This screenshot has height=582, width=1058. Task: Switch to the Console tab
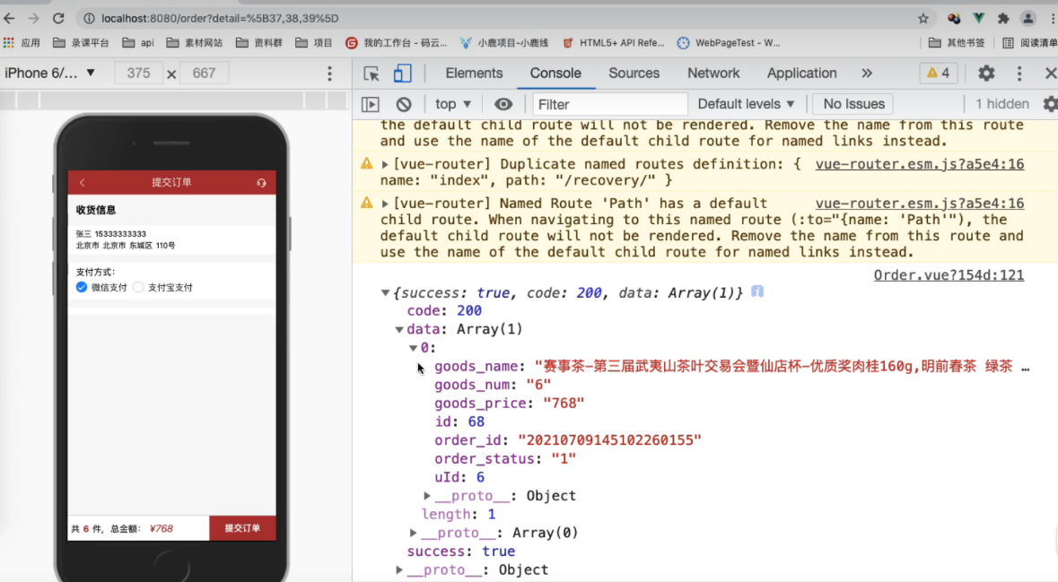555,73
